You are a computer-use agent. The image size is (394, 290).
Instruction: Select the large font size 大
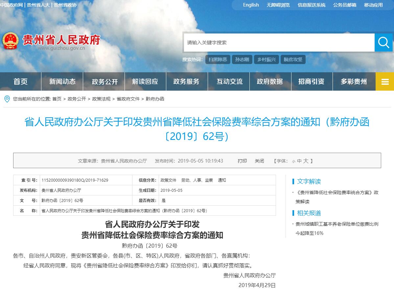point(306,161)
